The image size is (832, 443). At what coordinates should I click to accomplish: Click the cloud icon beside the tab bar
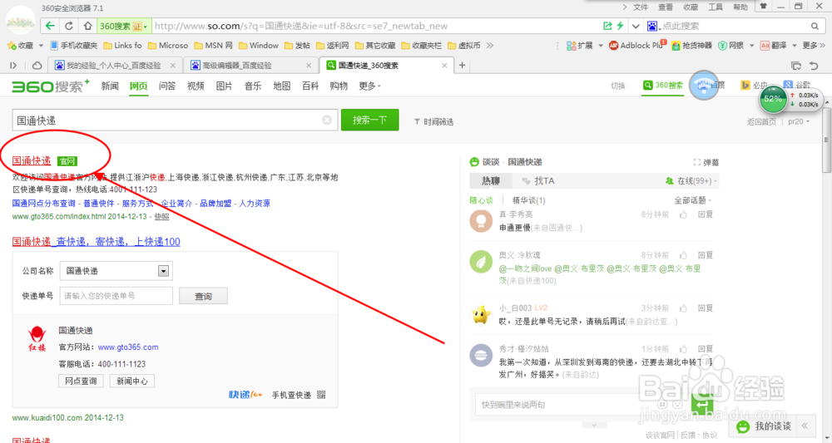(37, 65)
